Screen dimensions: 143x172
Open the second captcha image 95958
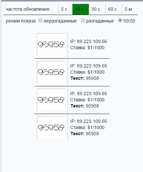click(x=51, y=72)
